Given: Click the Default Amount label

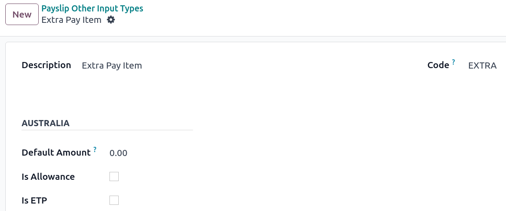Looking at the screenshot, I should (56, 153).
